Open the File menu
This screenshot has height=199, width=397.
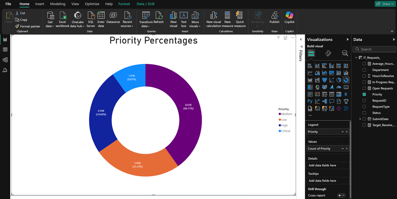8,4
